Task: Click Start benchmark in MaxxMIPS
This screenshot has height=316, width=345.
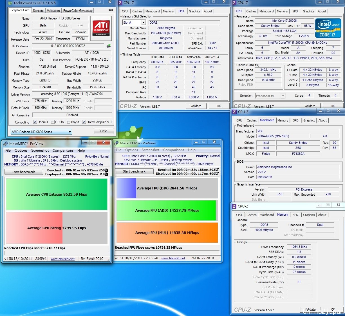Action: (x=24, y=172)
